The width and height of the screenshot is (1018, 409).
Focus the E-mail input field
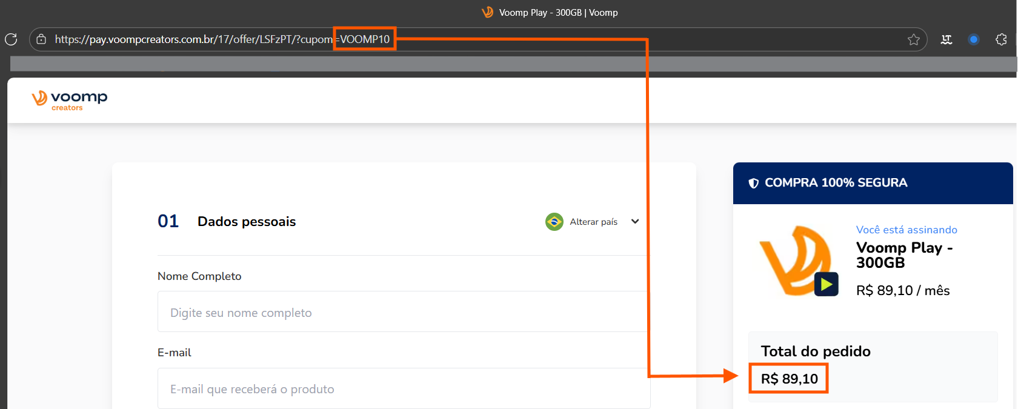[x=402, y=388]
